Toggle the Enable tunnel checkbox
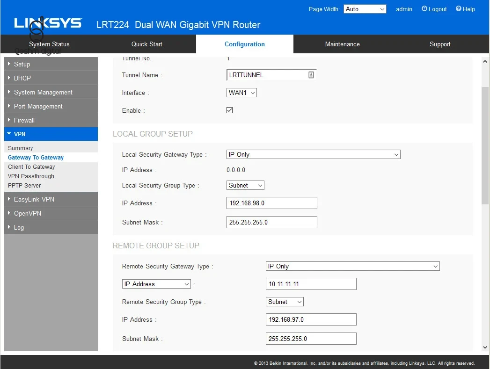This screenshot has height=369, width=490. pyautogui.click(x=229, y=110)
